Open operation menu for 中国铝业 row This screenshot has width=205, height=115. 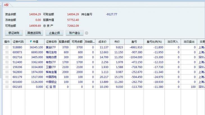click(x=7, y=82)
